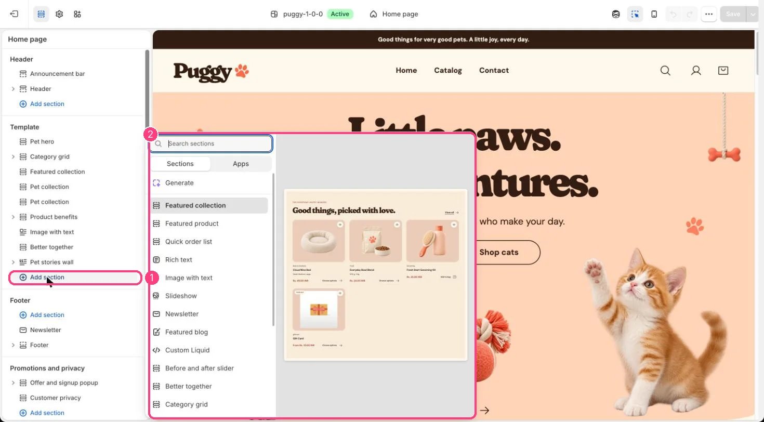Click the section picker list scrollbar

click(x=273, y=249)
